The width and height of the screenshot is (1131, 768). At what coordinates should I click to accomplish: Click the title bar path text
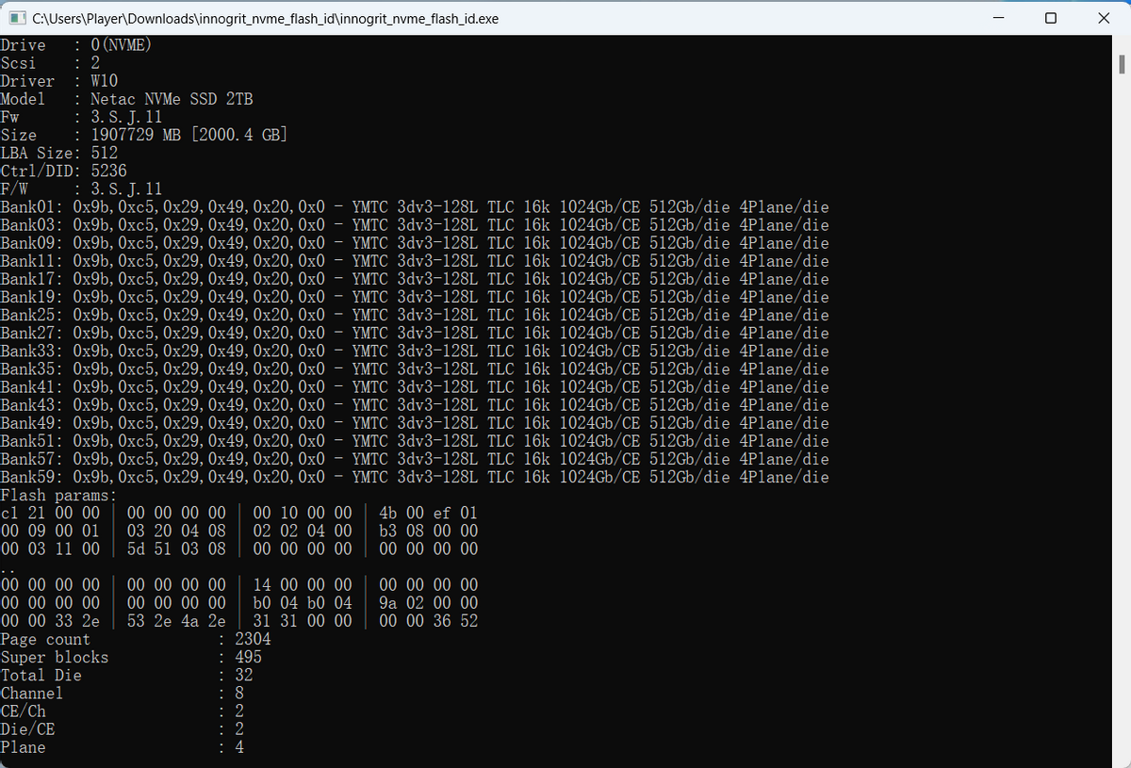click(x=266, y=18)
